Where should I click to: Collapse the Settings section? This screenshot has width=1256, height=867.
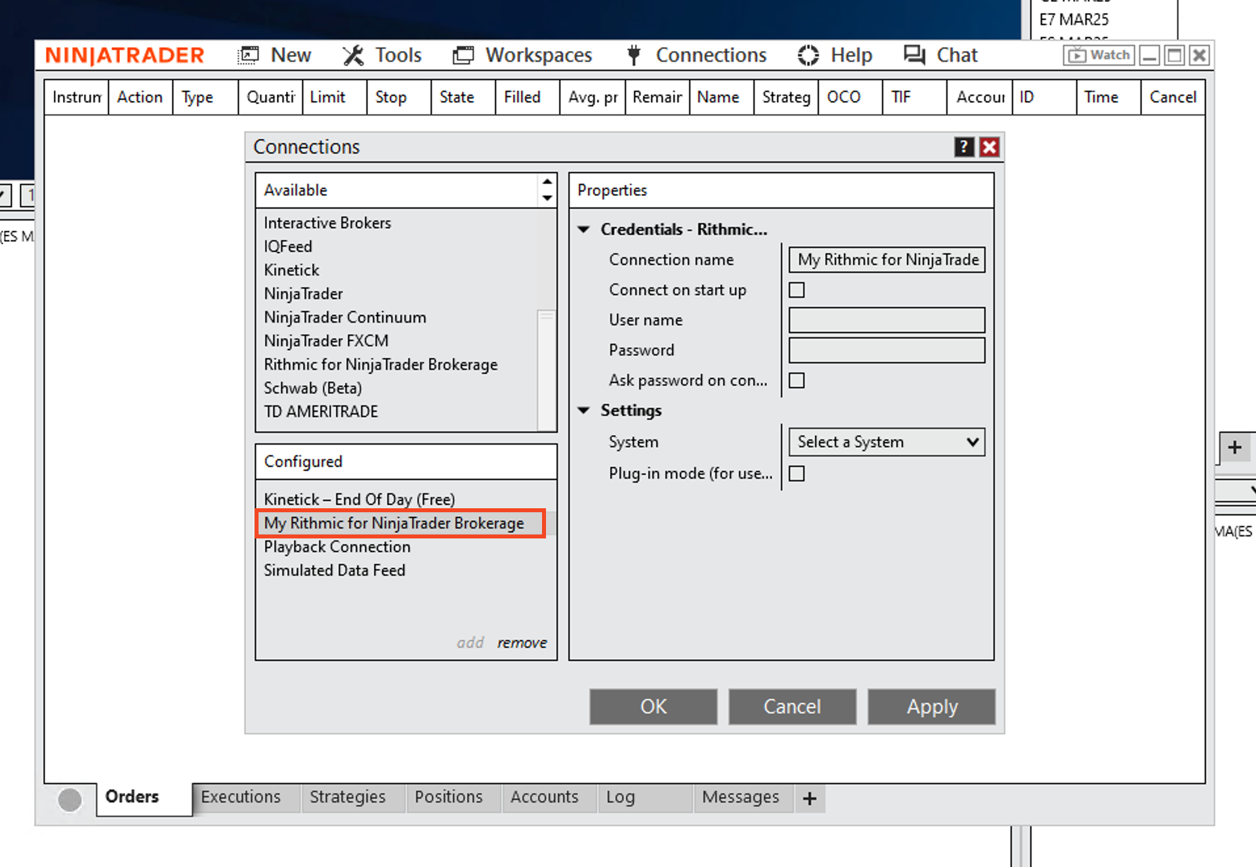583,411
